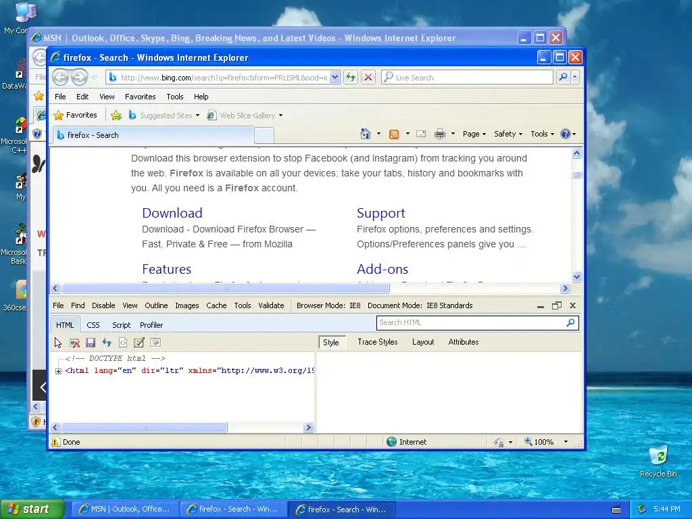Switch to MSN window from the taskbar
Screen dimensions: 692x519
[125, 510]
